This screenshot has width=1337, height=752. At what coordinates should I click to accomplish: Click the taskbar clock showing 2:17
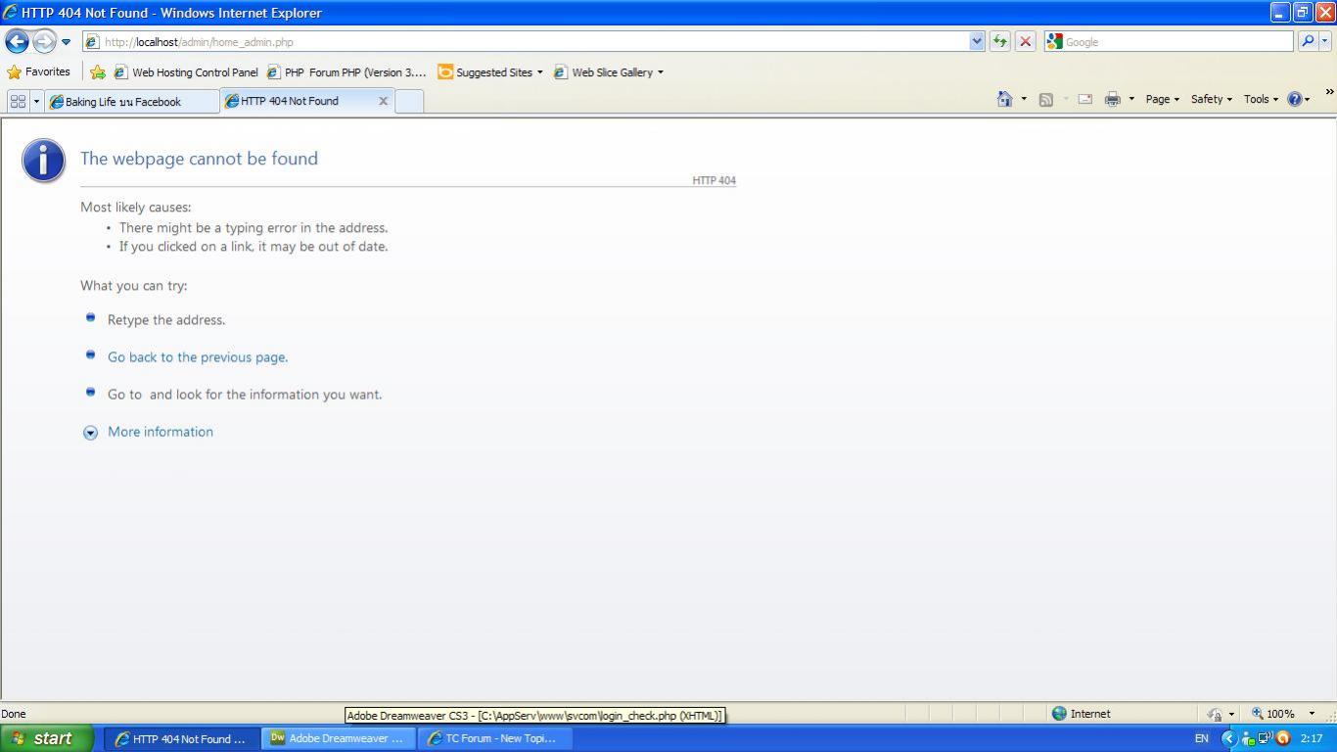pos(1312,739)
